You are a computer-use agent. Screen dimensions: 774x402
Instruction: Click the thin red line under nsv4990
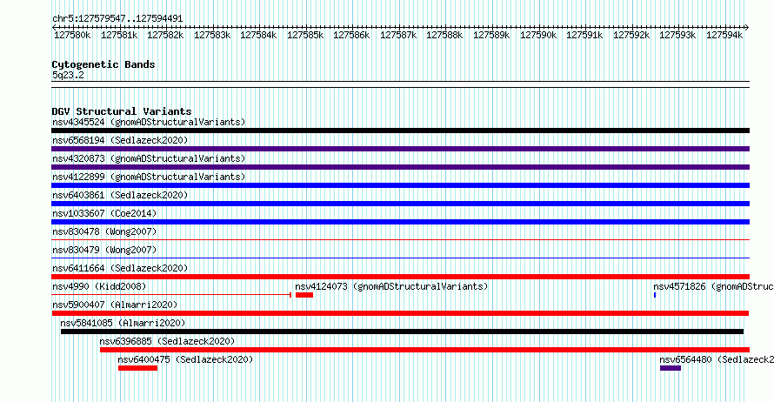coord(171,295)
